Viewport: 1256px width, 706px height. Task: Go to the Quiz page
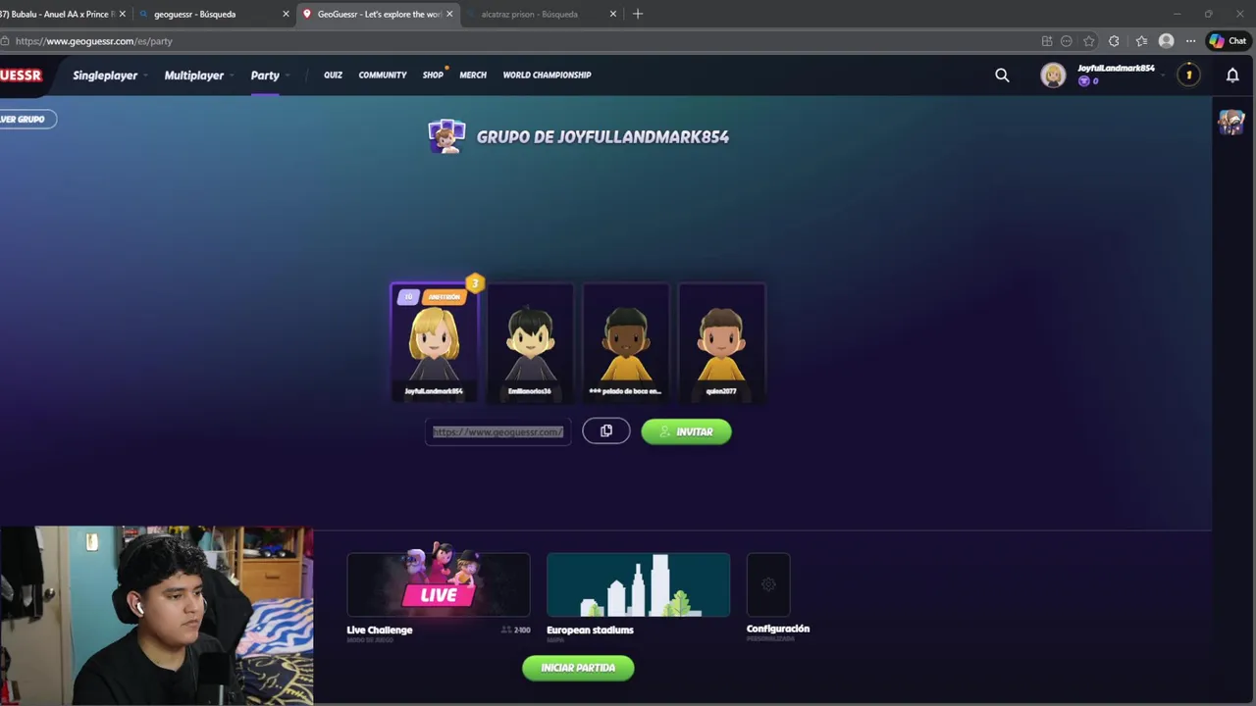click(333, 75)
